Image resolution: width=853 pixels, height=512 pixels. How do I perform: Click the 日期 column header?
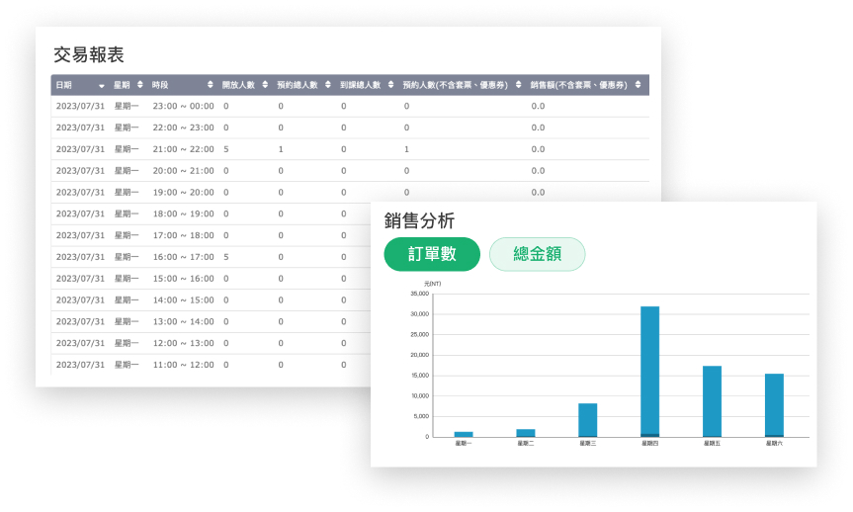63,85
